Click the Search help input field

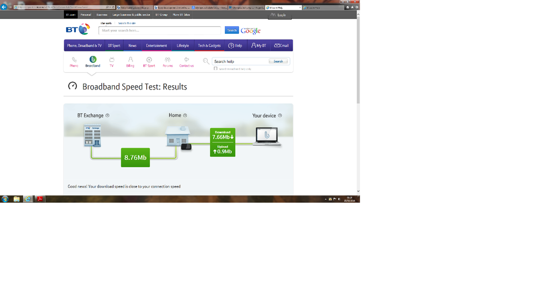(241, 61)
